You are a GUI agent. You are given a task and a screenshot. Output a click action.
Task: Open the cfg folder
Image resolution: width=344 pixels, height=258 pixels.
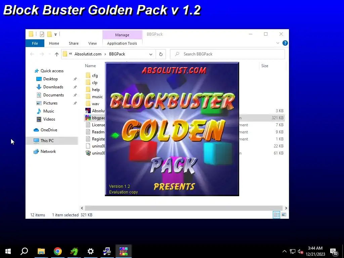pos(95,76)
